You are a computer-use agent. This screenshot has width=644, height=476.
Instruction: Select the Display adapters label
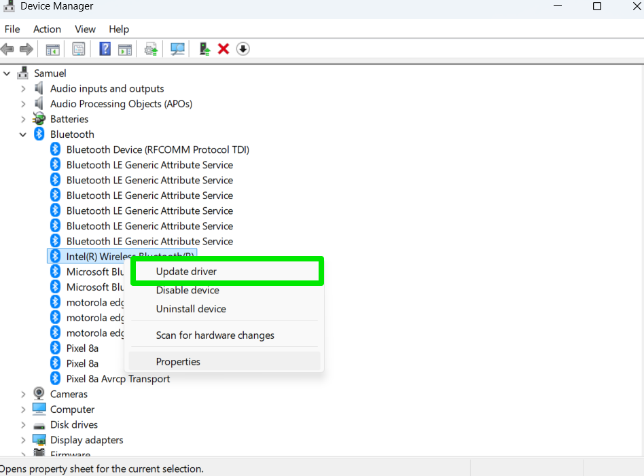(87, 440)
